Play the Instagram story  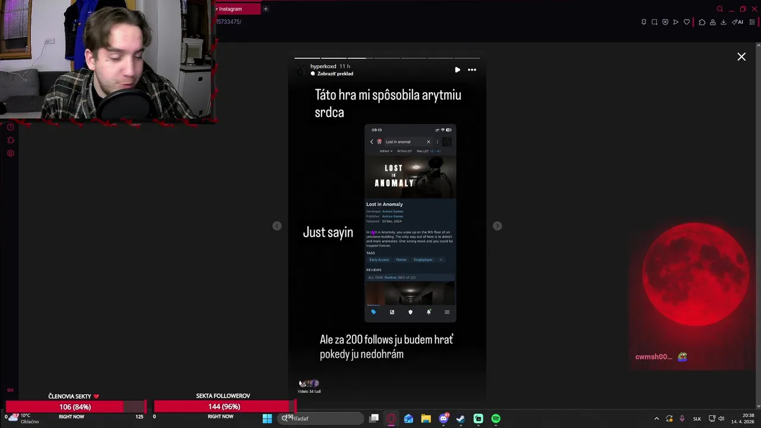(x=457, y=70)
